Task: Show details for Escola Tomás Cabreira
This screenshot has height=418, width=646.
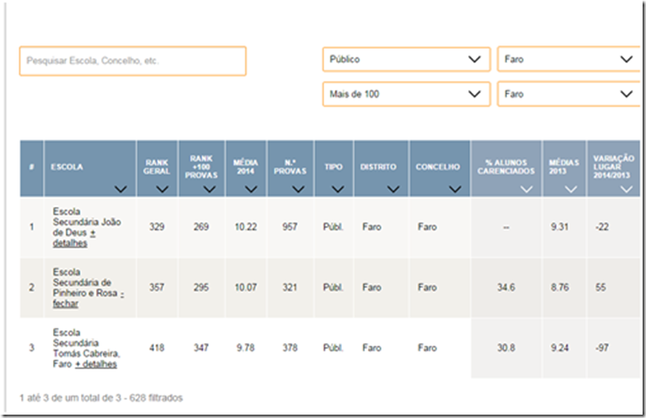Action: pos(95,364)
